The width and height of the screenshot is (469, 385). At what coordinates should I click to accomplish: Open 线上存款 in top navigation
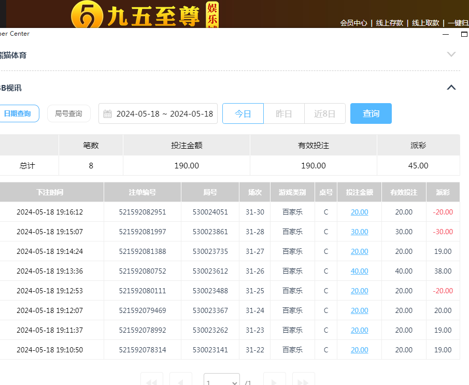(389, 23)
